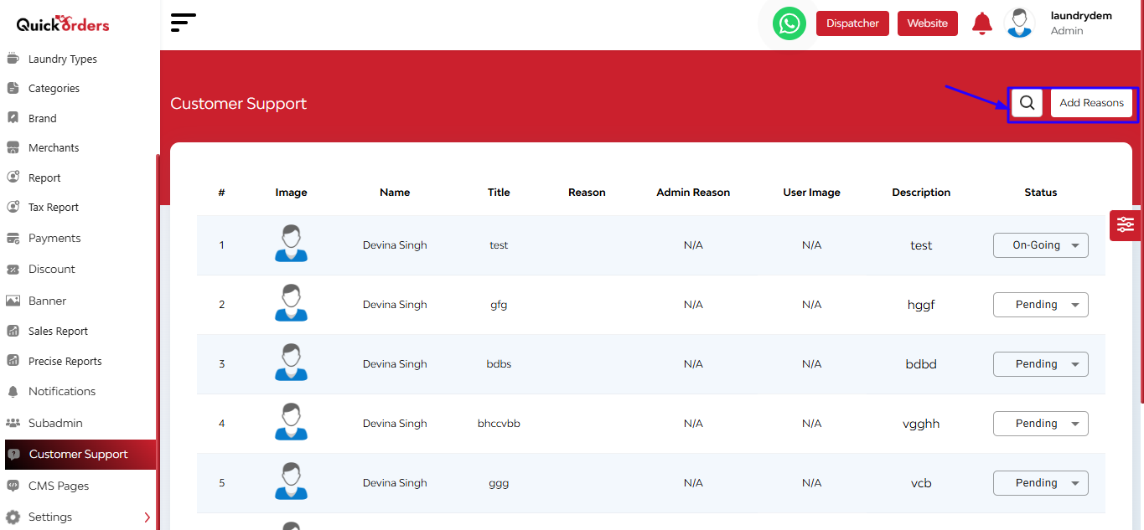This screenshot has width=1144, height=530.
Task: Click the Status column header
Action: pos(1041,193)
